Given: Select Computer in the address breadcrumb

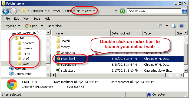Looking at the screenshot, I should 37,11.
